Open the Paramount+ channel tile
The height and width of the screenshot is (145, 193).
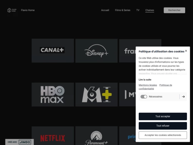(96, 136)
